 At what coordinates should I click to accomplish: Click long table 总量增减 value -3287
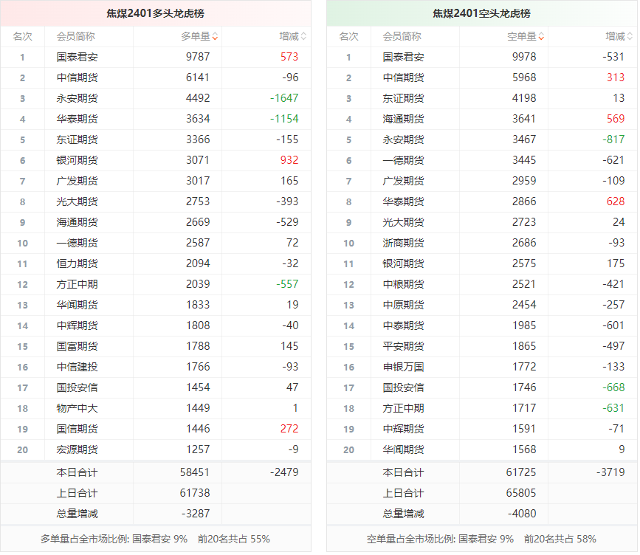pos(196,514)
